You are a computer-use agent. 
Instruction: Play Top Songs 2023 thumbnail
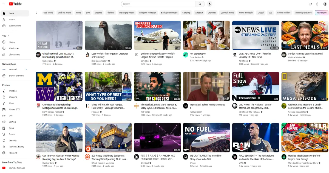point(157,87)
